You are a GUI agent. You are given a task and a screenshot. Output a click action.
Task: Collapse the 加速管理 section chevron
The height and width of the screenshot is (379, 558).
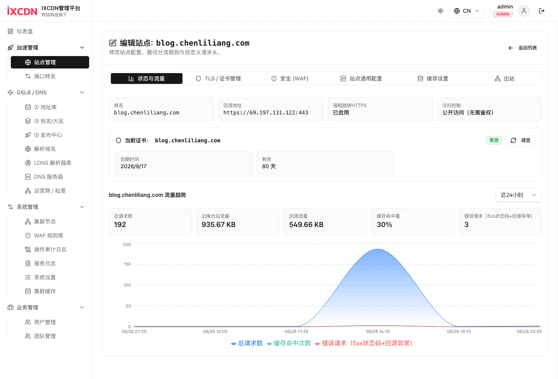click(82, 48)
